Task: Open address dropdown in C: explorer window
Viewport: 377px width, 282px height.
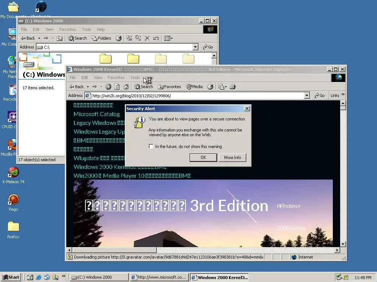Action: pyautogui.click(x=195, y=47)
